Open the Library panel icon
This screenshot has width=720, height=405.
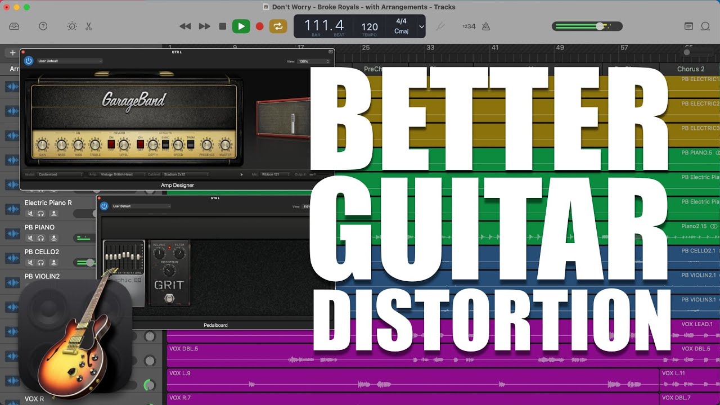click(x=14, y=26)
